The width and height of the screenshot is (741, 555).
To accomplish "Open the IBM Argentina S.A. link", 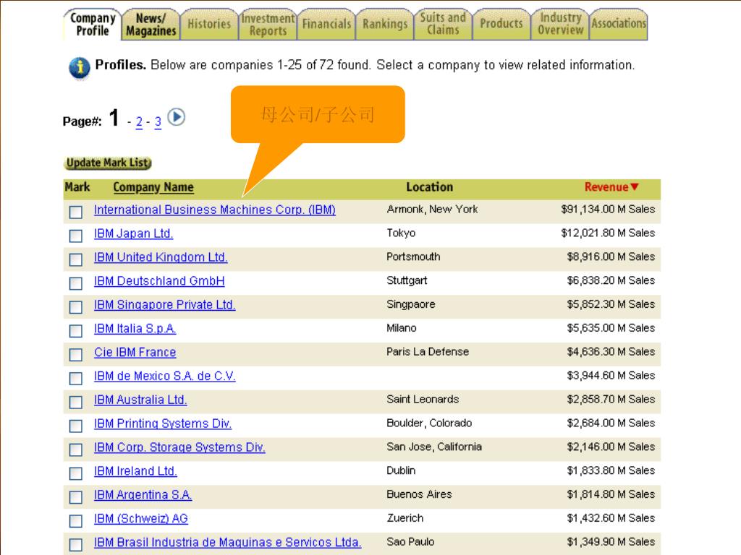I will [143, 494].
